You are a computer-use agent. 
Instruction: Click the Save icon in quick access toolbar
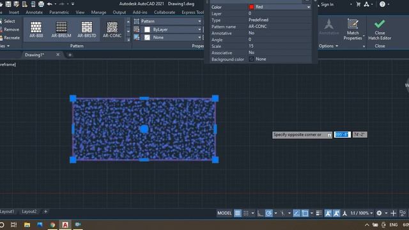8,4
